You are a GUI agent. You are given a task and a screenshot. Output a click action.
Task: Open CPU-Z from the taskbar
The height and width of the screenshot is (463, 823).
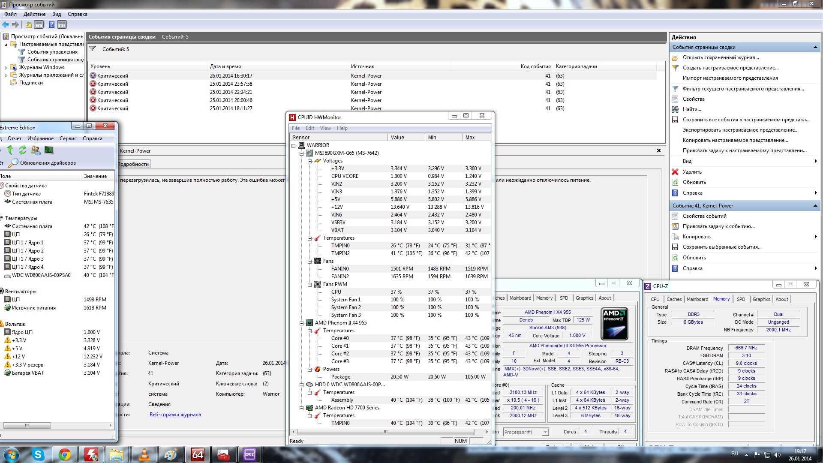click(x=249, y=454)
